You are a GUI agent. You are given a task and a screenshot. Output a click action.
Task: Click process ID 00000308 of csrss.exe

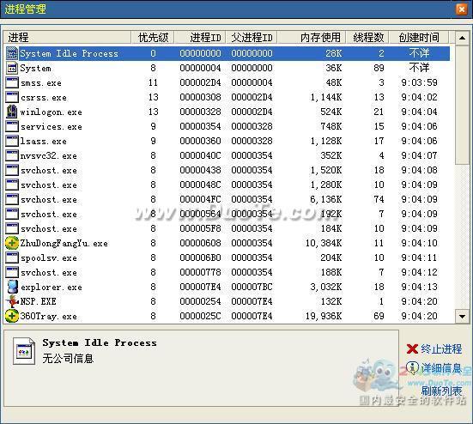coord(200,97)
